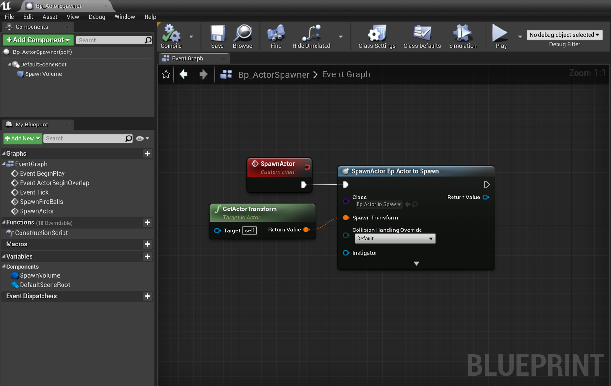611x386 pixels.
Task: Open Hide Unrelated options dropdown arrow
Action: tap(341, 36)
